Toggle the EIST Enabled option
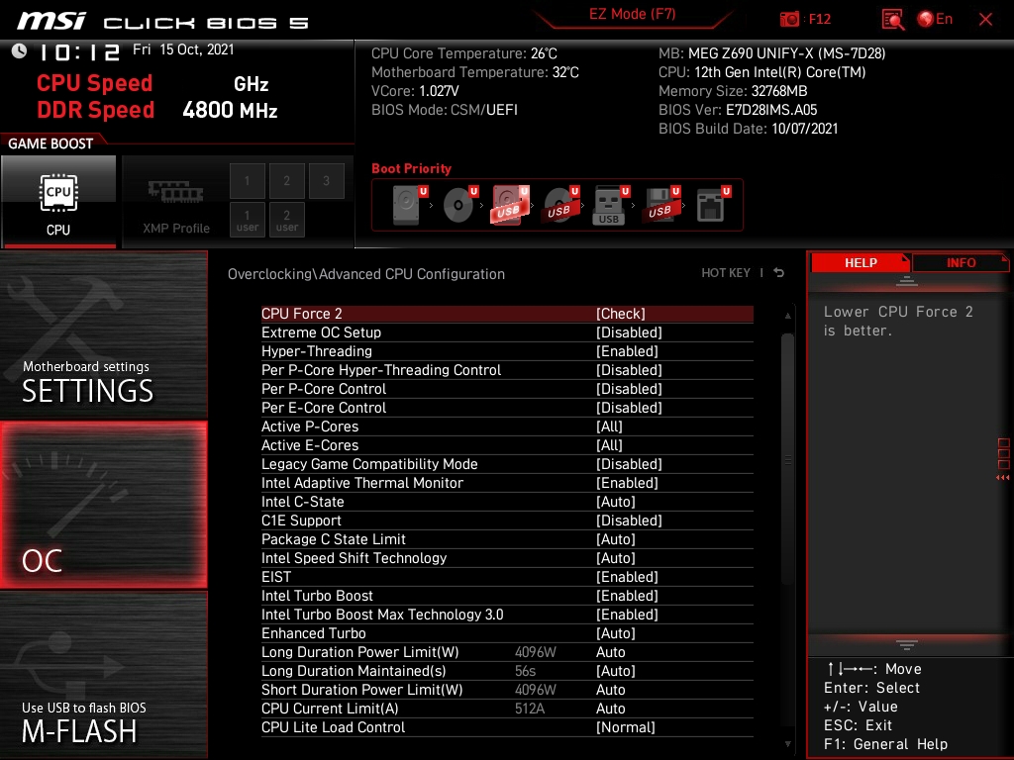Viewport: 1014px width, 760px height. pos(627,577)
